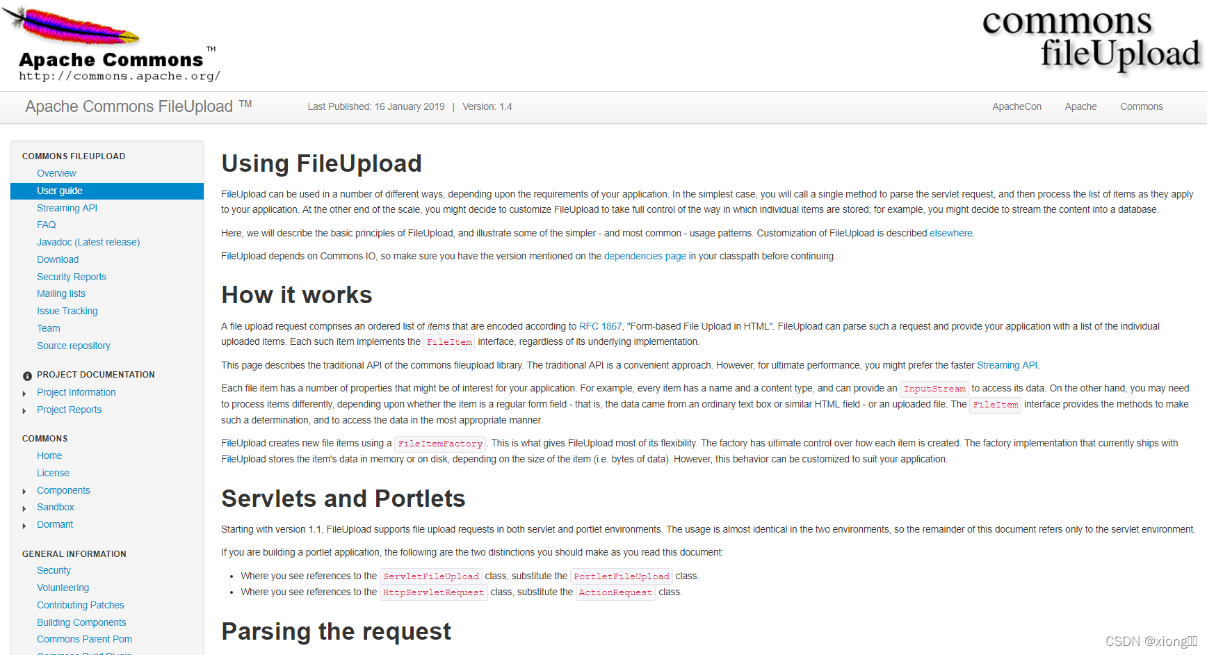Screen dimensions: 1207x655
Task: Go to Commons Home link
Action: point(49,455)
